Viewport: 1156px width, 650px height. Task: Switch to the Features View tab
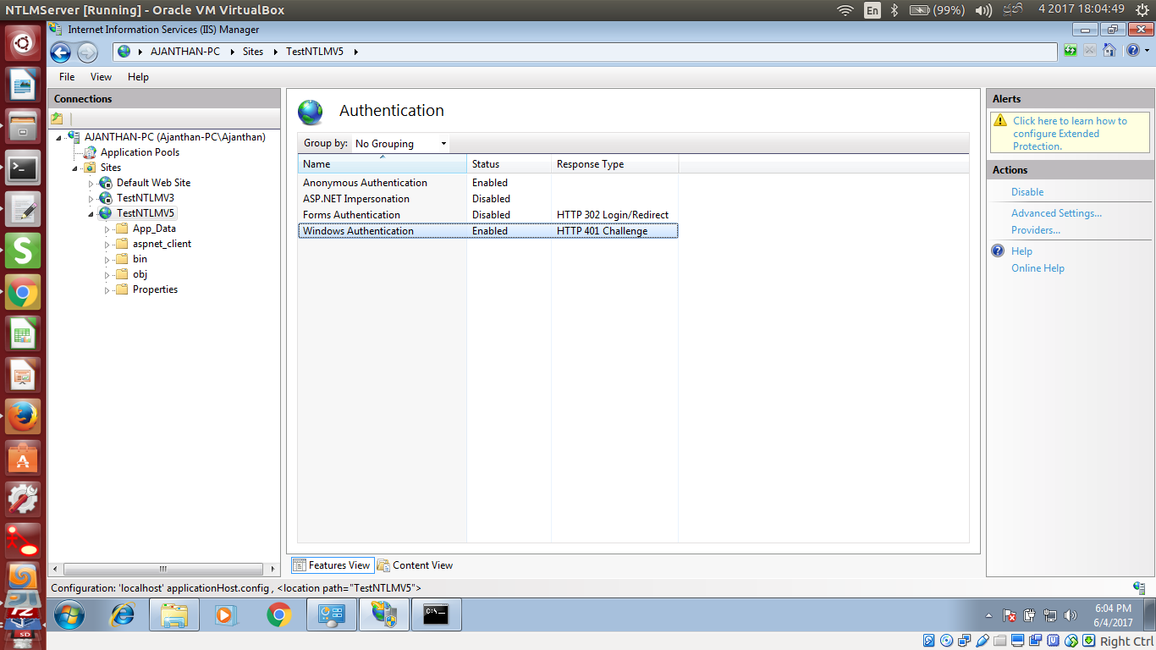click(x=332, y=565)
